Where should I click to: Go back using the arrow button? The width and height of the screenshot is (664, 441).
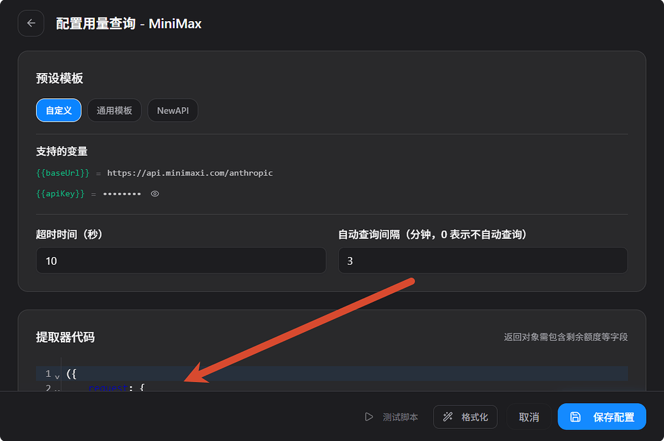(31, 23)
